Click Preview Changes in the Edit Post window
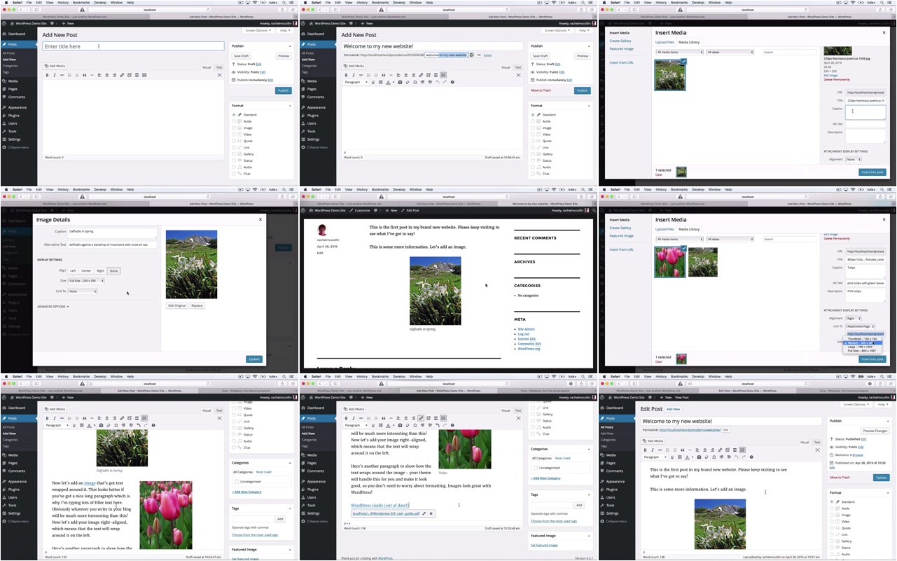The image size is (897, 561). [875, 431]
